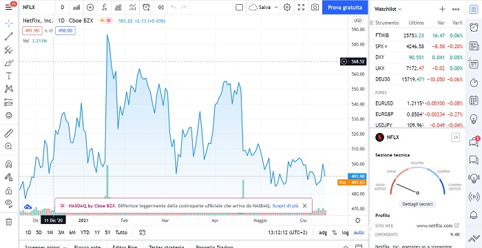Screen dimensions: 482x248
Task: Follow the Scopri di più link
Action: 285,206
